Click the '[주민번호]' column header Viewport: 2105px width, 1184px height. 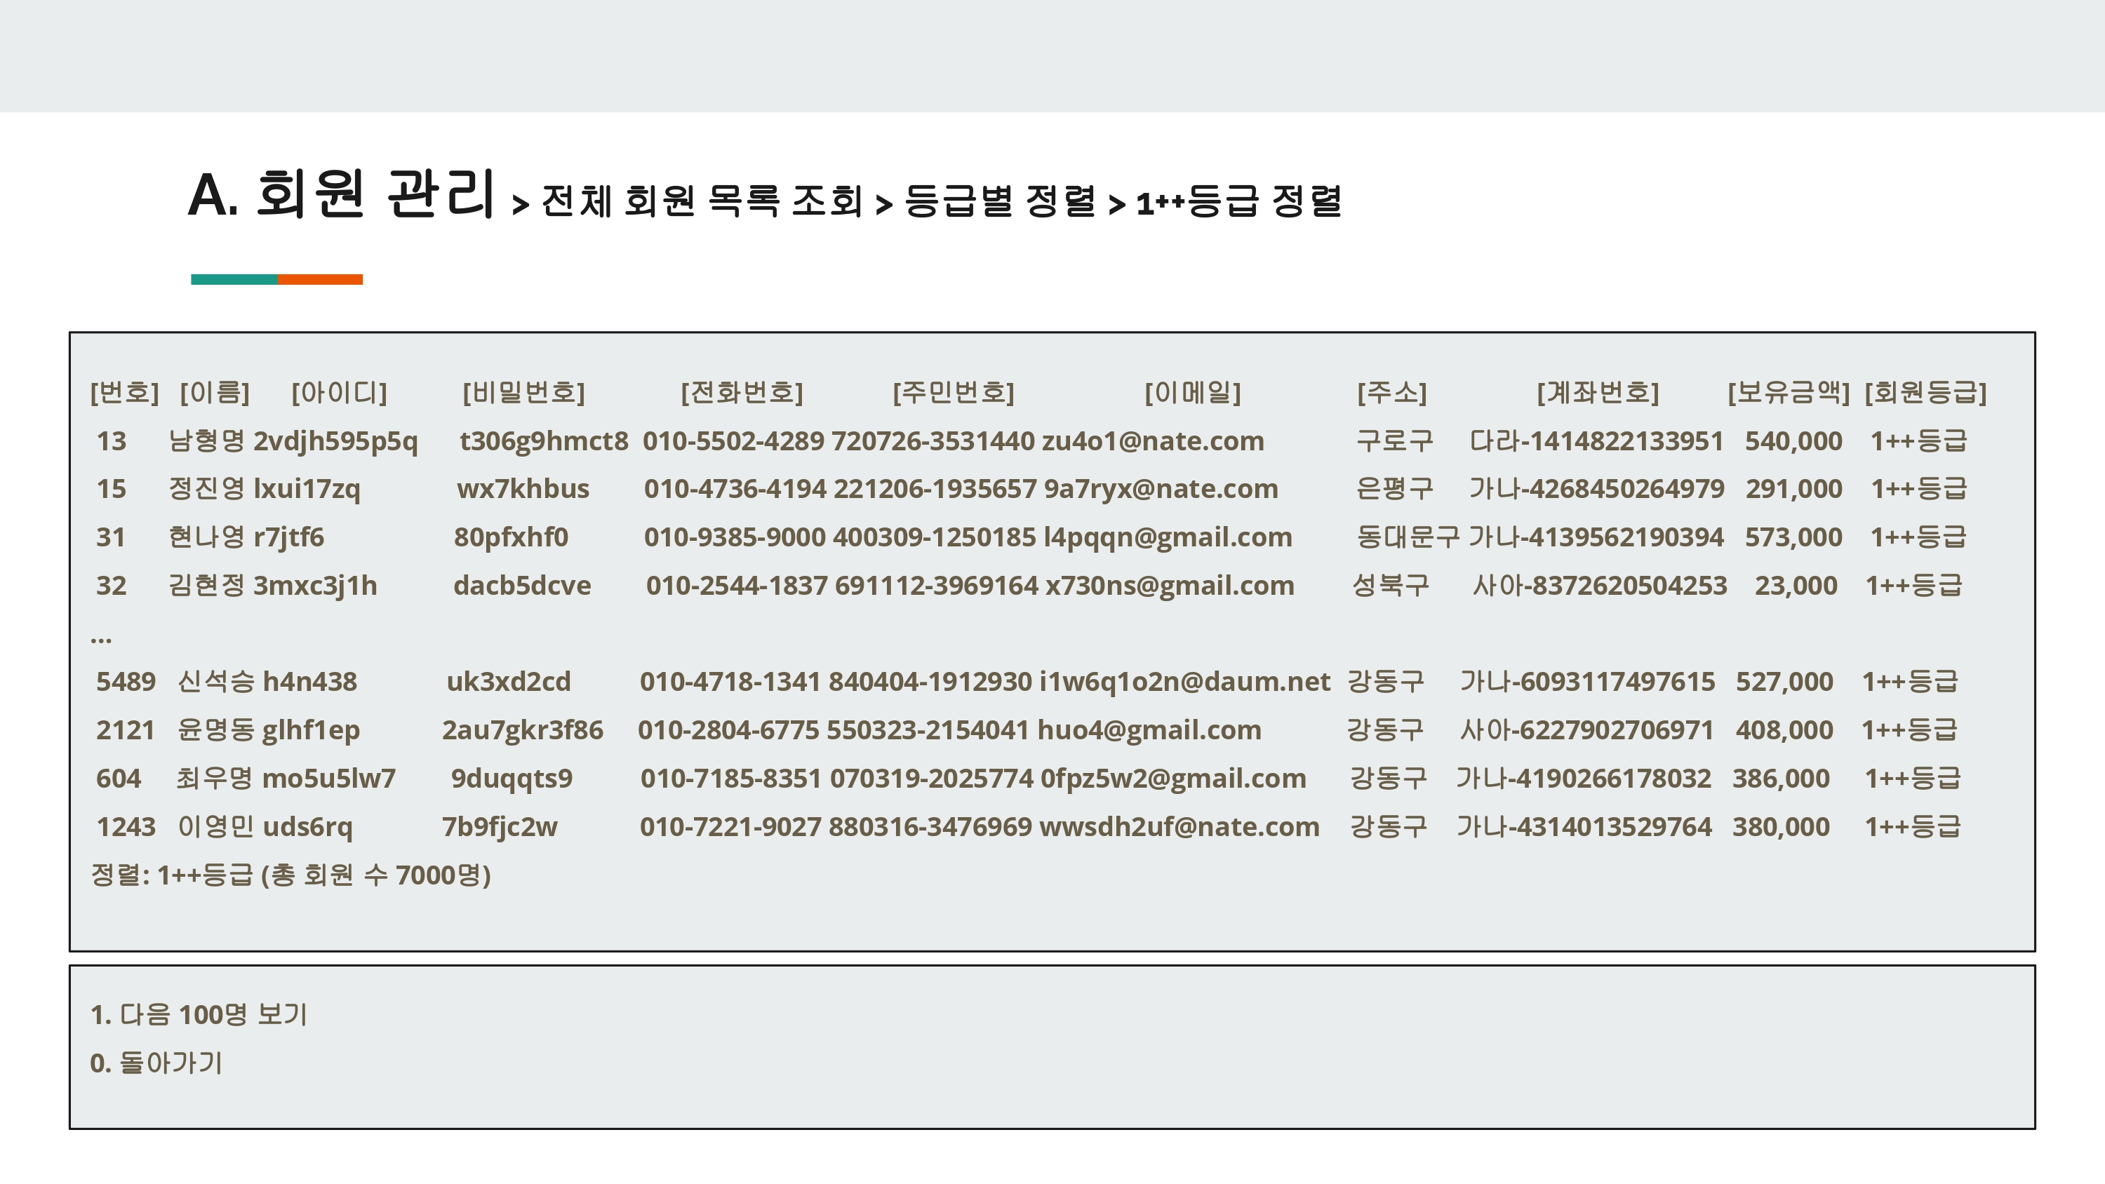tap(953, 392)
